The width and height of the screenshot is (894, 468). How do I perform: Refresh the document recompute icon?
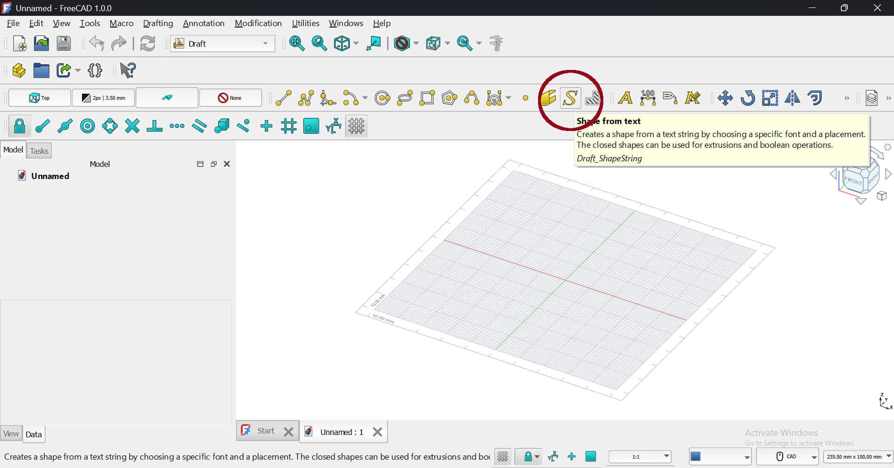tap(148, 43)
